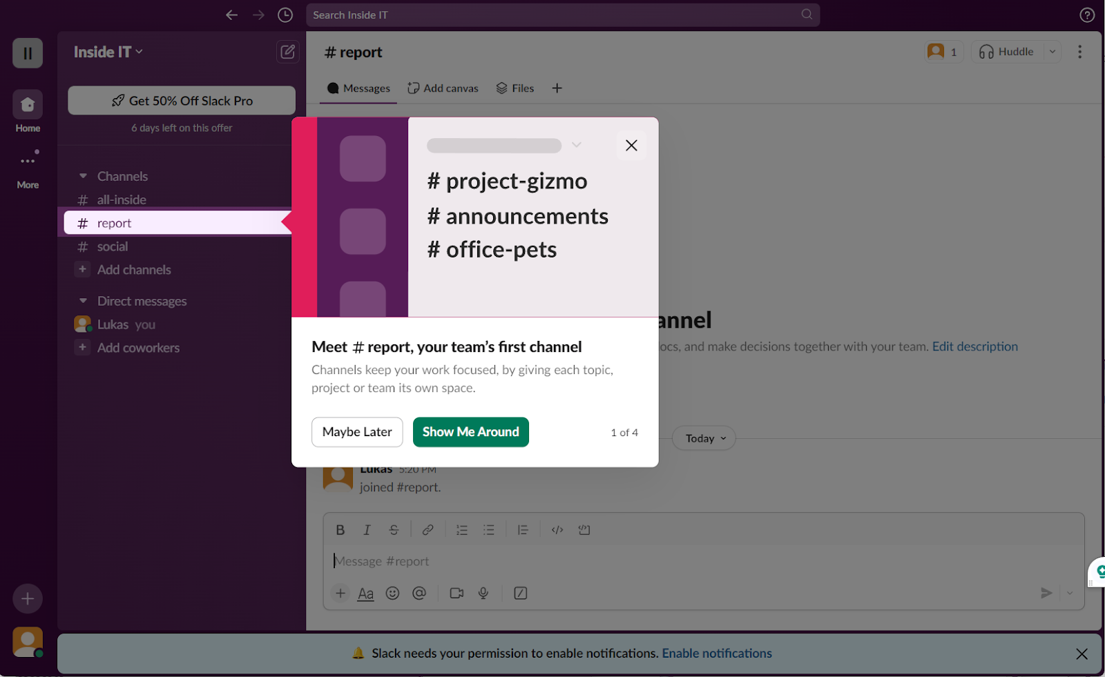Image resolution: width=1105 pixels, height=677 pixels.
Task: Open the attachments plus menu in composer
Action: (340, 593)
